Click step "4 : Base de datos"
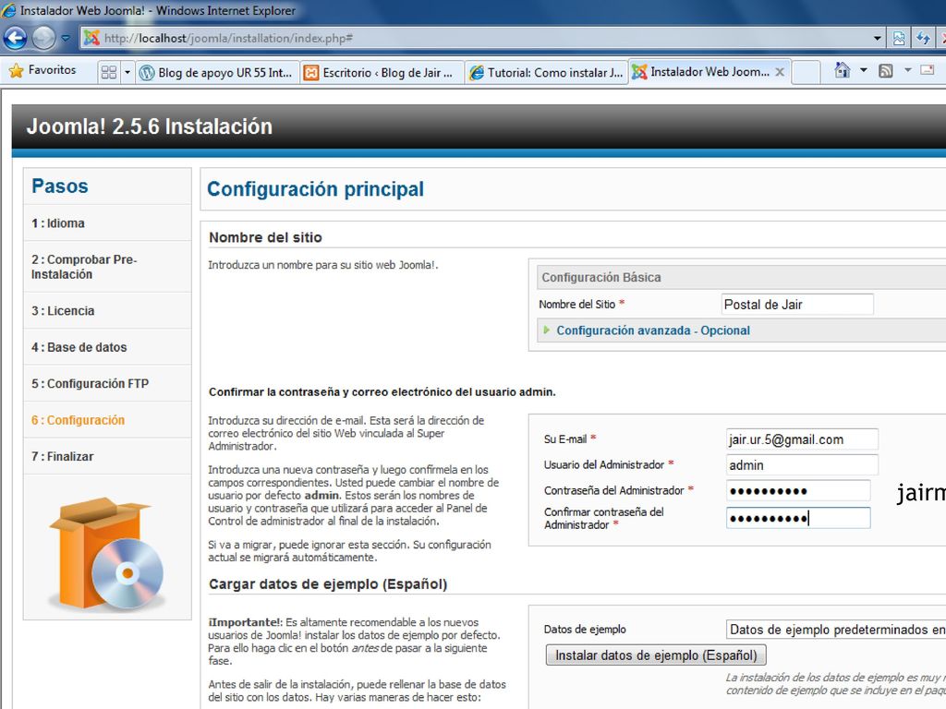The height and width of the screenshot is (709, 946). tap(79, 347)
